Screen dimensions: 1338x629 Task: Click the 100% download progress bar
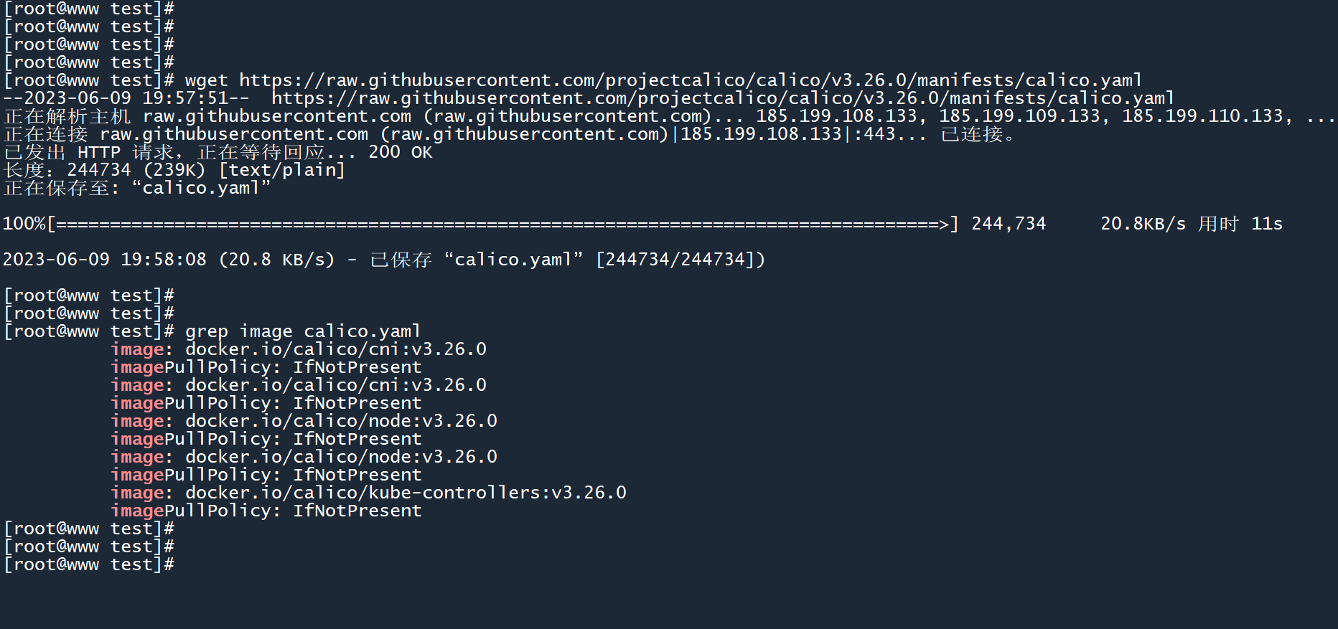coord(502,224)
